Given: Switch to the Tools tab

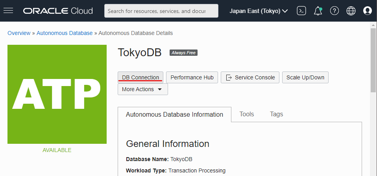Looking at the screenshot, I should [247, 114].
